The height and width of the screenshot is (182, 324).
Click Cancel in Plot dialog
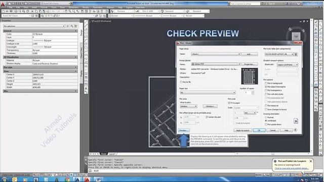(273, 130)
